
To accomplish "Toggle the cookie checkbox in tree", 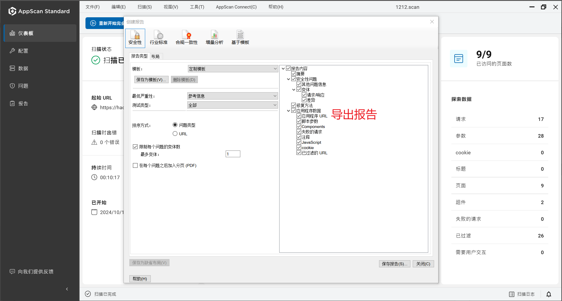I will (x=299, y=147).
